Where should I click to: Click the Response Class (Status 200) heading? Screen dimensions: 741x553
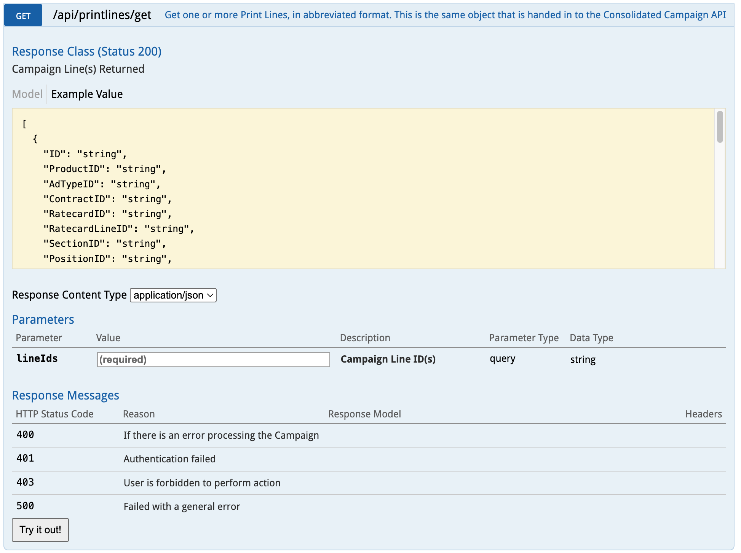(x=87, y=51)
